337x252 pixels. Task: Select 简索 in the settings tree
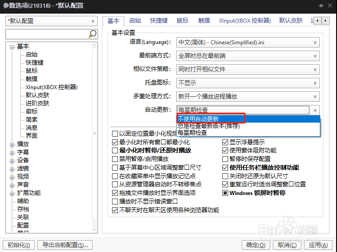coord(32,119)
